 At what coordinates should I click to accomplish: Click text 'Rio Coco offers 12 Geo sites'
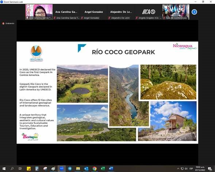pyautogui.click(x=36, y=100)
